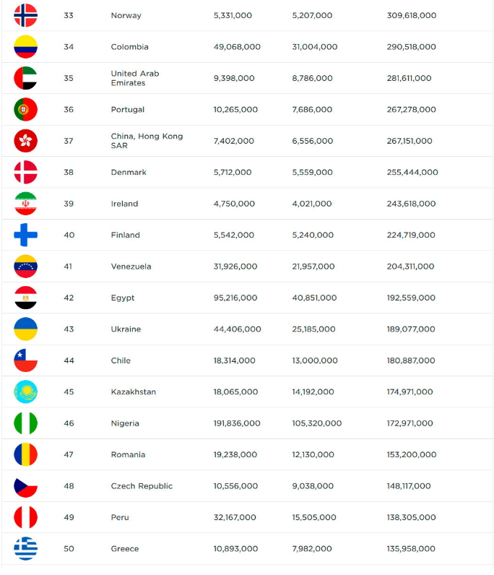This screenshot has height=575, width=494.
Task: Select the United Arab Emirates flag
Action: tap(26, 78)
